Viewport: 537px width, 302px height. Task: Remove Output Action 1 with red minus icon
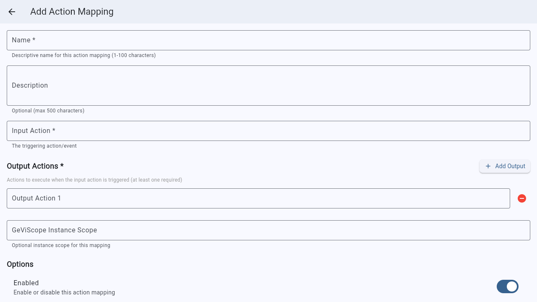pos(522,198)
